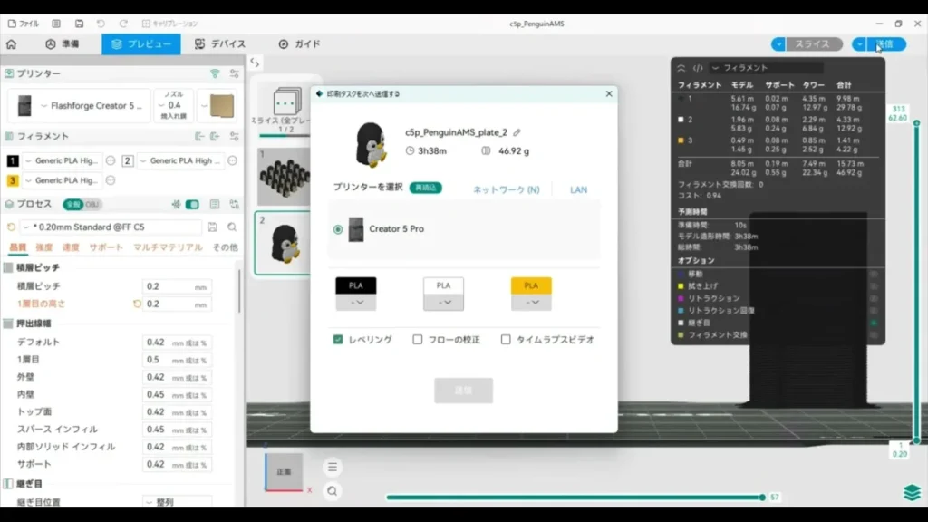Click the undo arrow icon
The width and height of the screenshot is (928, 522).
(x=101, y=24)
